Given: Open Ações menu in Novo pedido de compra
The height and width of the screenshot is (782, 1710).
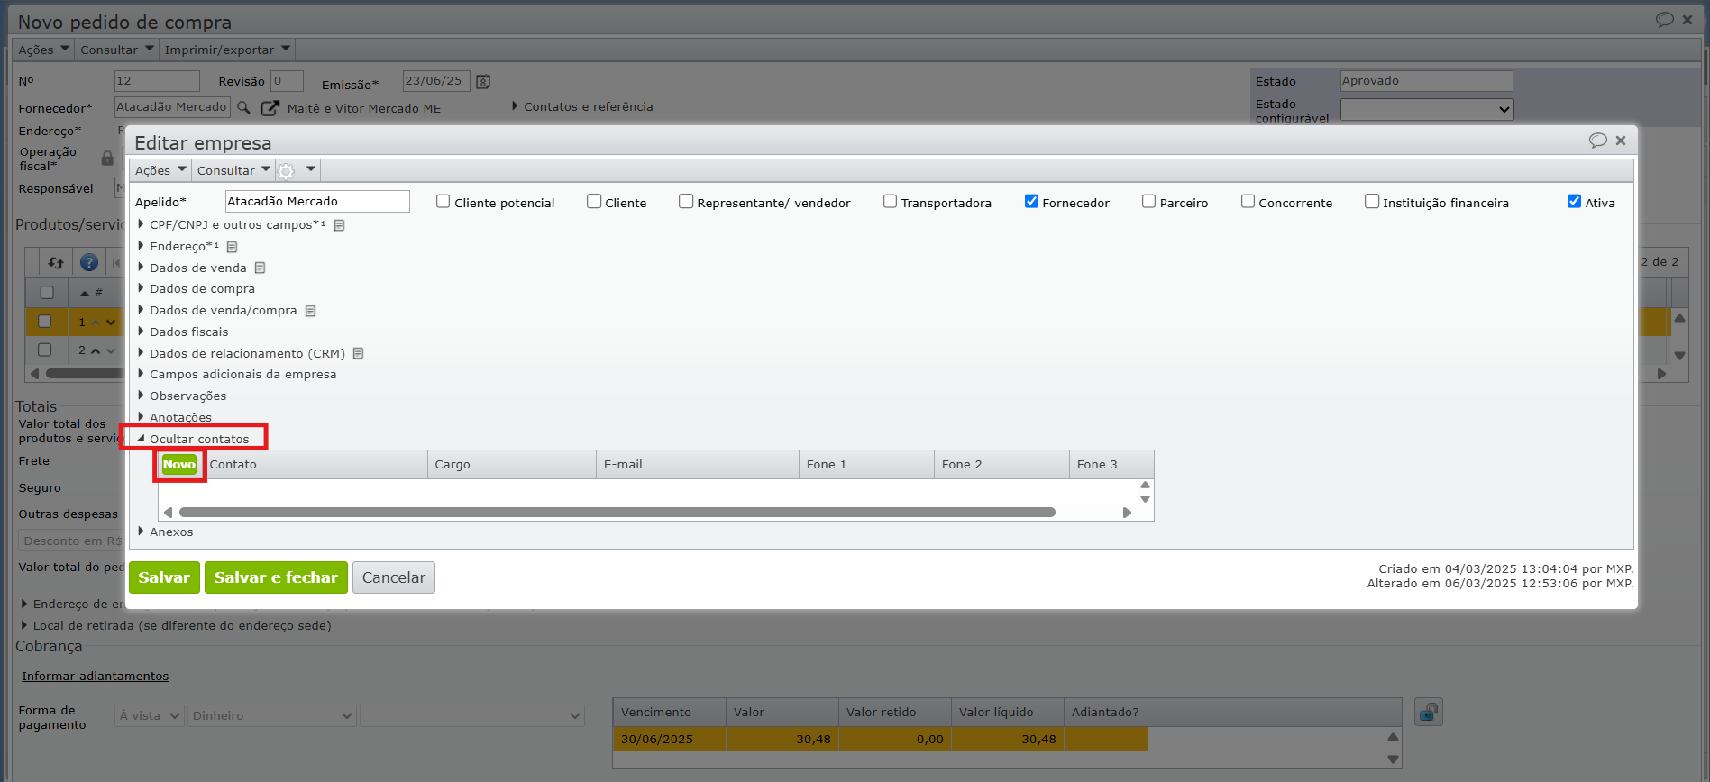Looking at the screenshot, I should click(x=43, y=50).
